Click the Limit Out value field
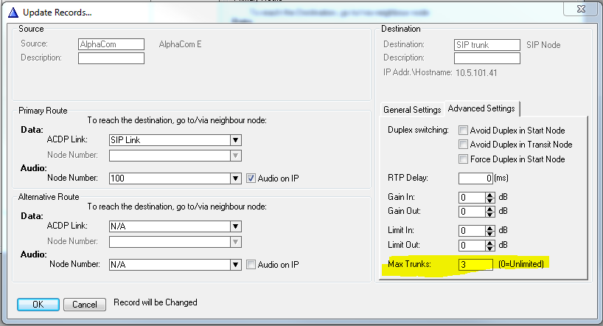The height and width of the screenshot is (326, 603). pos(472,245)
